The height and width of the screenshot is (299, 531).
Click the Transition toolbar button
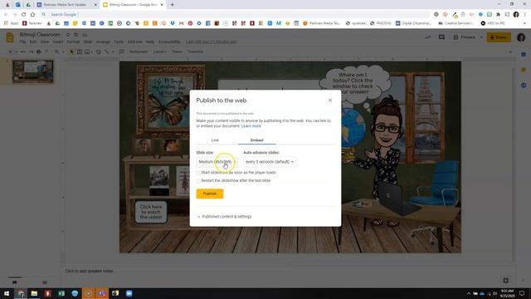196,51
